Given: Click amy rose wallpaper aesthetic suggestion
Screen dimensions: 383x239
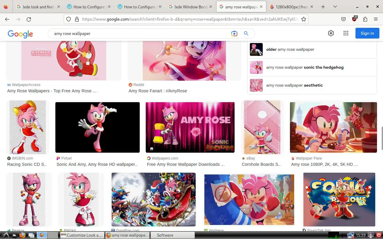Looking at the screenshot, I should tap(312, 85).
